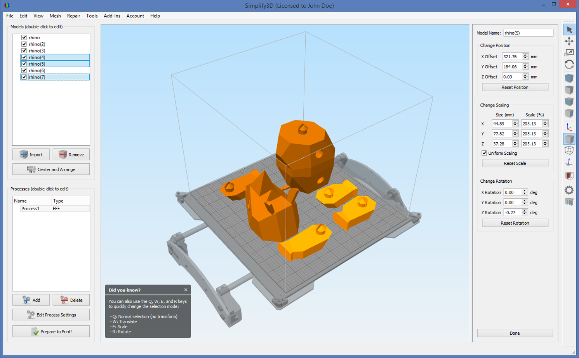
Task: Open the Mesh menu
Action: point(55,16)
